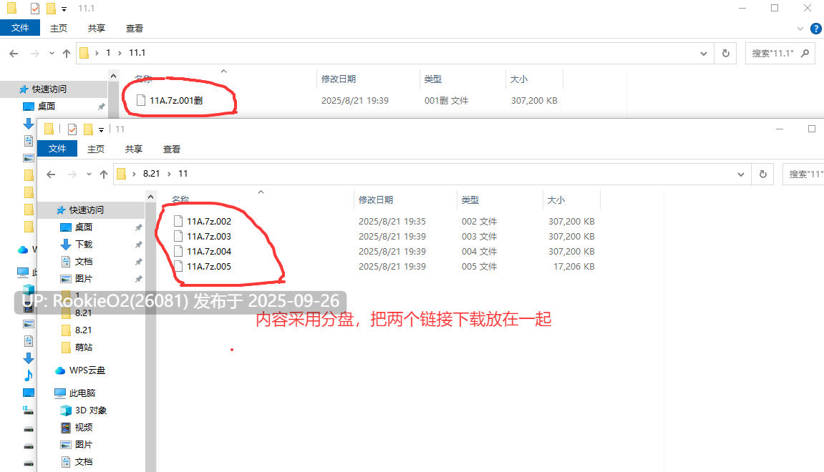Click date 2025/8/21 19:35 of 11A.7z.002
This screenshot has height=472, width=824.
coord(392,222)
